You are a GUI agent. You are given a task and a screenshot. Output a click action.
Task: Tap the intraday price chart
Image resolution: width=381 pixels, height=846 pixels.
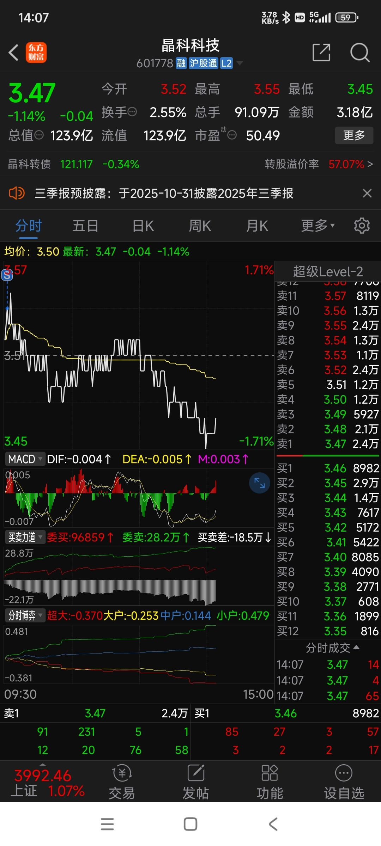click(x=139, y=355)
